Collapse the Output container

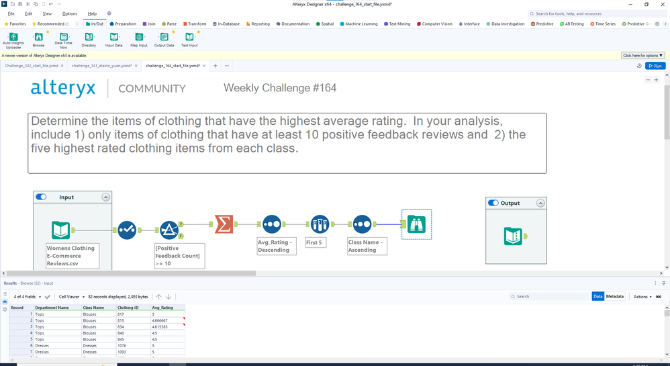tap(540, 203)
